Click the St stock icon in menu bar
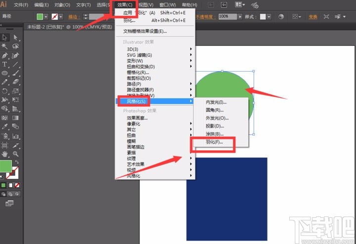356x244 pixels. (x=224, y=5)
